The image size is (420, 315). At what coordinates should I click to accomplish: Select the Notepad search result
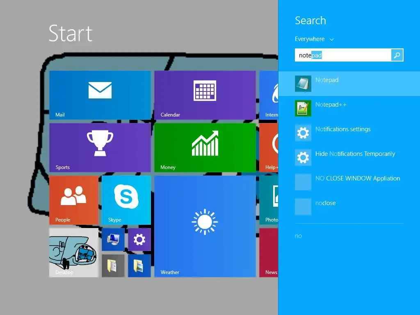click(x=349, y=84)
